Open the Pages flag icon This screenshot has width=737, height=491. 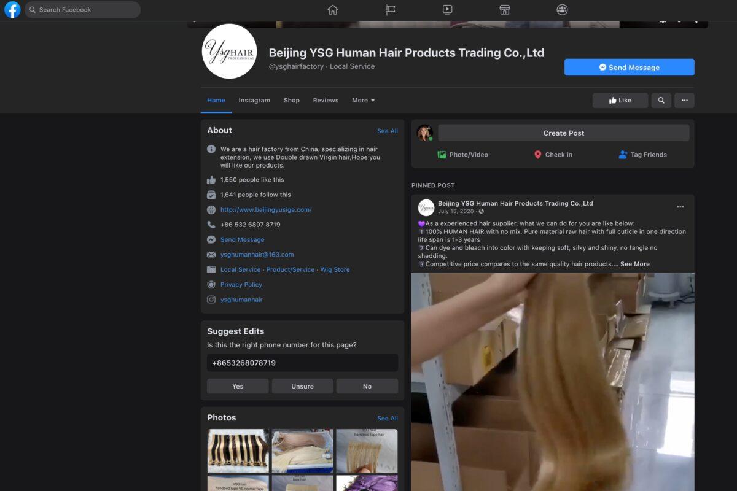pos(389,10)
